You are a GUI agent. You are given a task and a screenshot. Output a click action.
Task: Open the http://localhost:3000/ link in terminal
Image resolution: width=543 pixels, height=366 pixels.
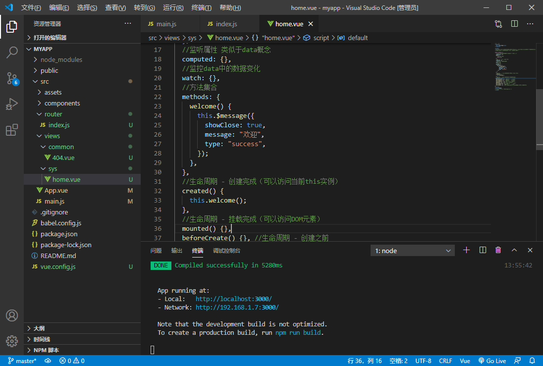233,299
